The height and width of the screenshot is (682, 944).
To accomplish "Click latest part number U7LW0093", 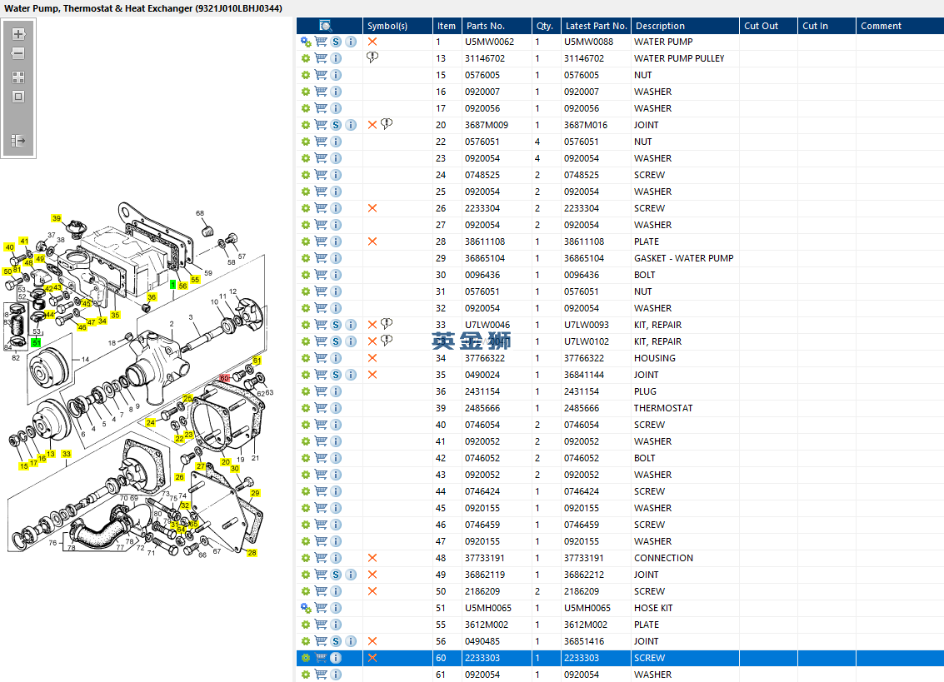I will (587, 325).
